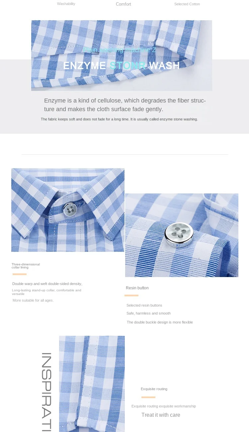This screenshot has height=432, width=249.
Task: Click the orange bar under Resin button
Action: point(131,295)
